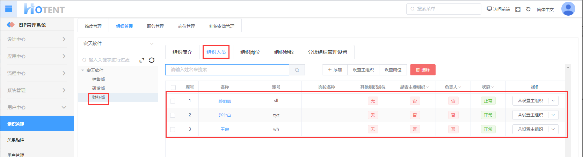Focus the tree keyword filter field
Viewport: 583px width, 157px height.
tap(108, 60)
